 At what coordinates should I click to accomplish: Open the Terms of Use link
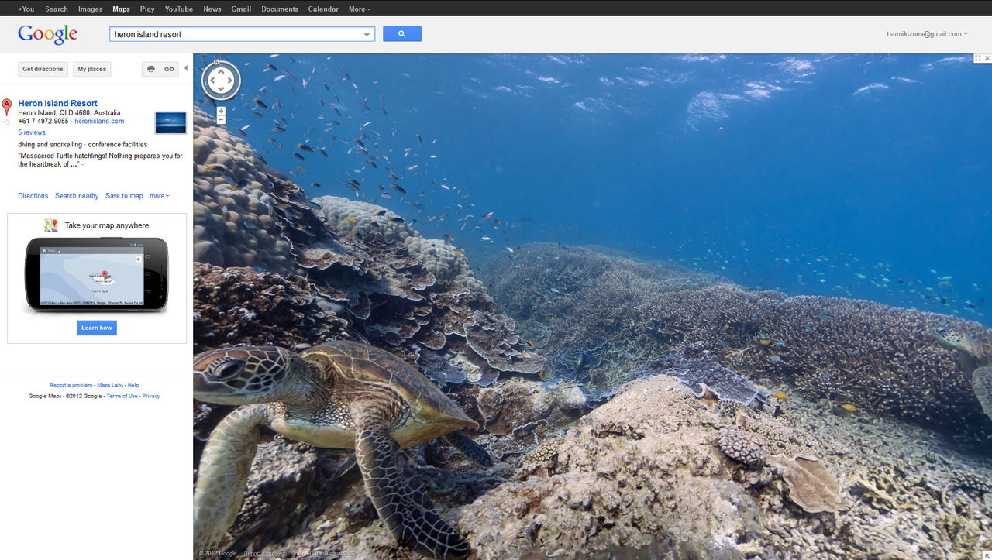pos(122,396)
